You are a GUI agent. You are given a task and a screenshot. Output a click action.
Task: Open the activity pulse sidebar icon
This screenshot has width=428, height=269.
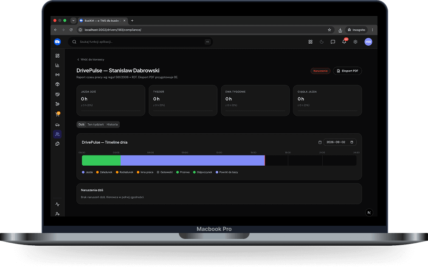point(57,204)
